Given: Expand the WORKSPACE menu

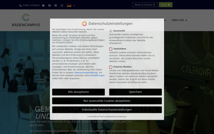Looking at the screenshot, I should (x=157, y=20).
